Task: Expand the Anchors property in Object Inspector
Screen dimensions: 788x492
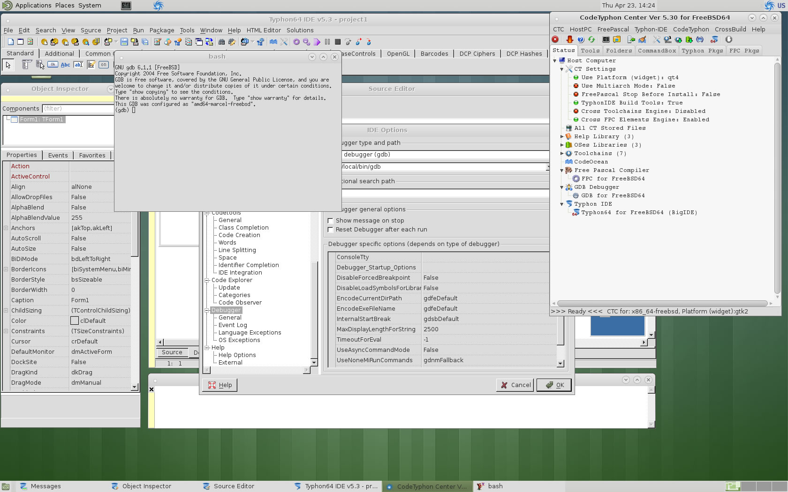Action: tap(6, 228)
